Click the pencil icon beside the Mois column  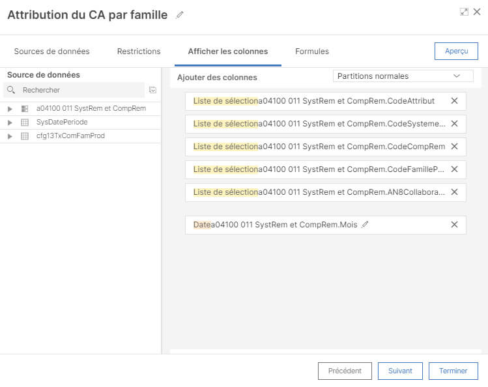point(365,225)
